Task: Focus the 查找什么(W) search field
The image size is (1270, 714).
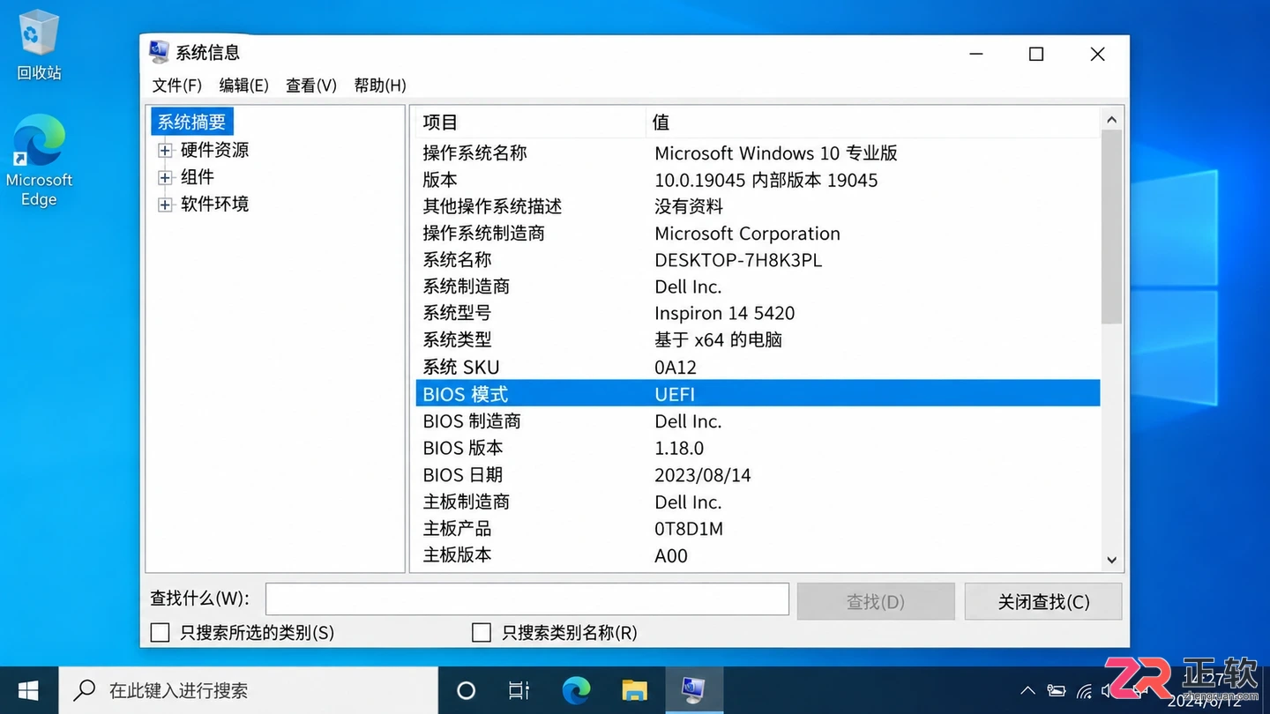Action: coord(527,599)
